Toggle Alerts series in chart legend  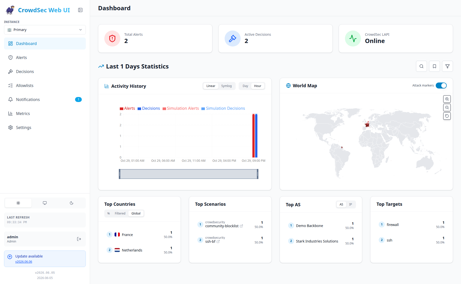point(127,108)
